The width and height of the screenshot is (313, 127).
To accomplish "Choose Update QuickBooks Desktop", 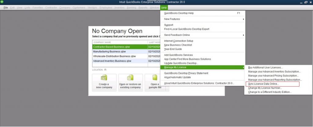I will point(203,63).
